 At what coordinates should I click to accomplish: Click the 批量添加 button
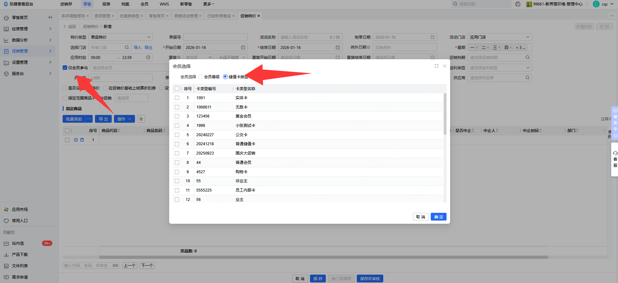click(x=74, y=119)
